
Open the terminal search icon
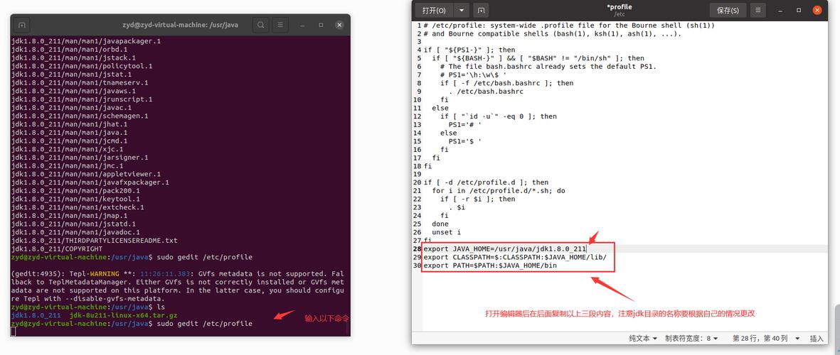tap(260, 25)
